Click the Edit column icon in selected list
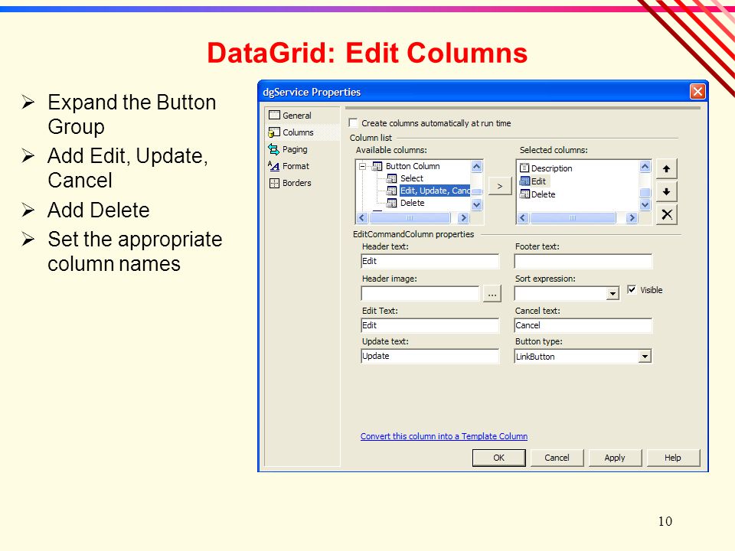 524,181
